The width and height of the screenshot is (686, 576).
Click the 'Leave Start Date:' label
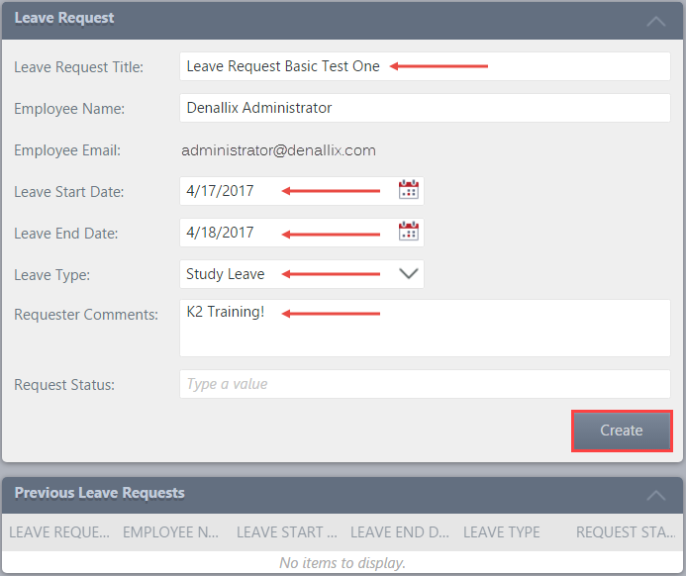click(x=69, y=192)
